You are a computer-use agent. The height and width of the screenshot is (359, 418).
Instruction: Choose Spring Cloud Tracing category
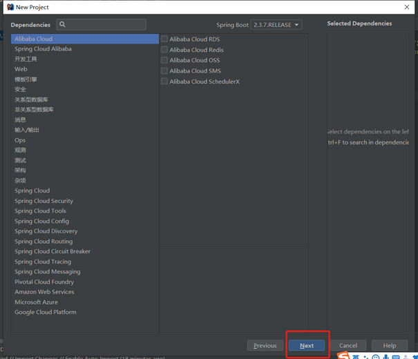[85, 262]
